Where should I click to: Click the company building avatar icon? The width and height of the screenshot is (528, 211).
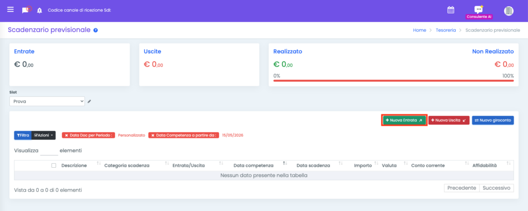point(508,11)
